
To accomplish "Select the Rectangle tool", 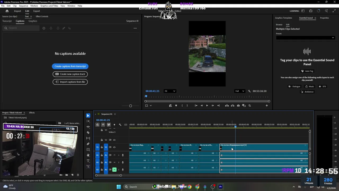I will (x=88, y=150).
